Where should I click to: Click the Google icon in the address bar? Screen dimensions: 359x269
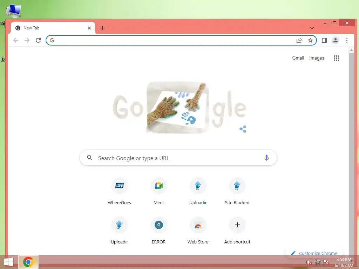(x=52, y=40)
